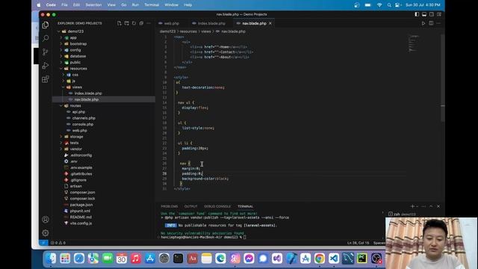Expand the css folder
Screen dimensions: 478x269
63,75
